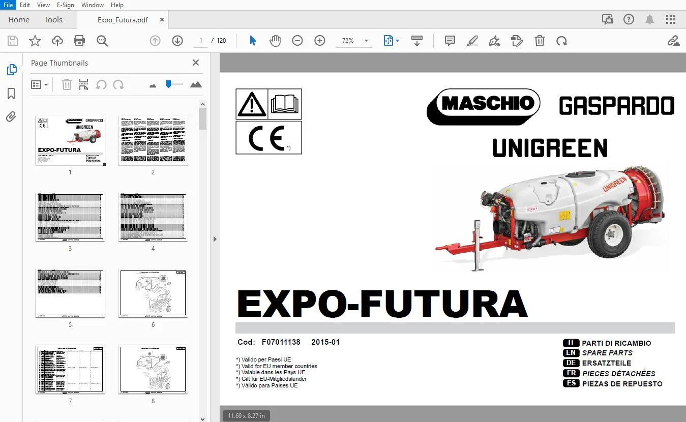Rotate thumbnails clockwise
Viewport: 686px width, 422px height.
[x=118, y=84]
